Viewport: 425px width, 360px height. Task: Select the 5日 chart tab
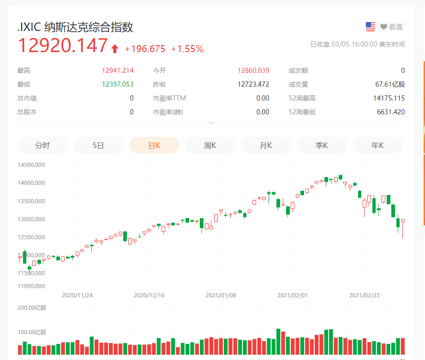click(98, 145)
